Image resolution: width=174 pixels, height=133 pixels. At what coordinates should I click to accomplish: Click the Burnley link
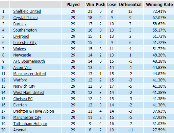(20, 24)
